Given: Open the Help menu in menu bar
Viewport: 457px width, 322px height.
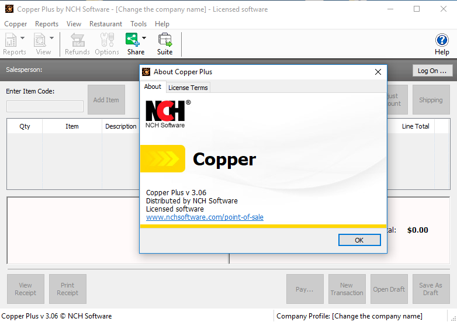Looking at the screenshot, I should coord(162,24).
